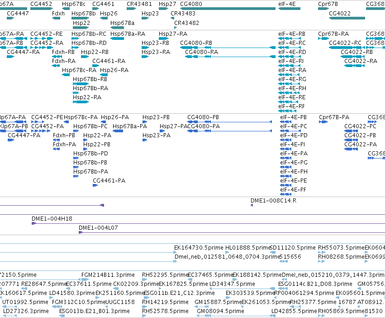
Task: Select the CG4447 gene label
Action: coord(18,13)
